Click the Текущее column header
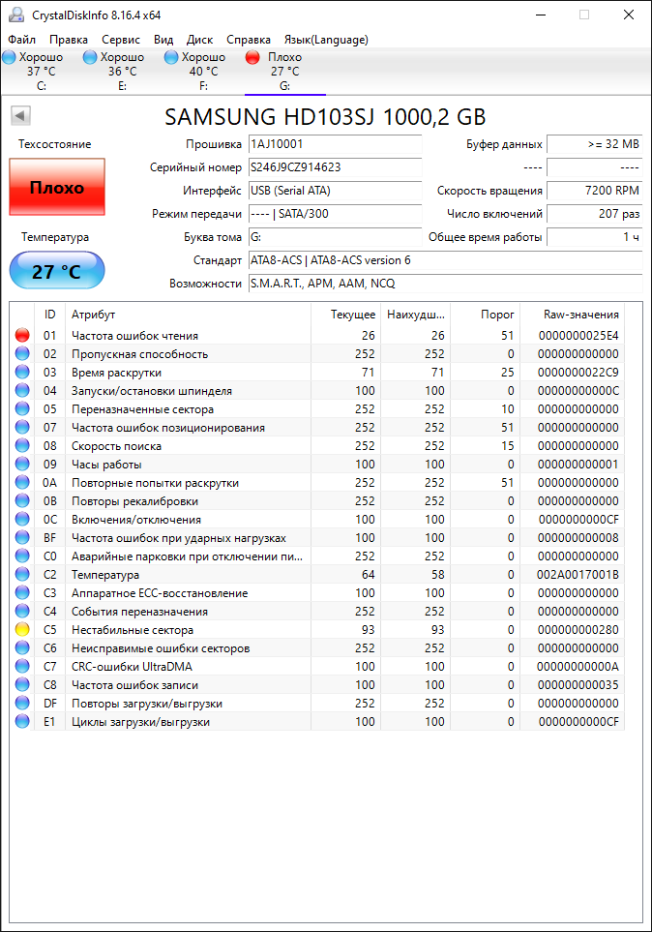 pos(346,315)
